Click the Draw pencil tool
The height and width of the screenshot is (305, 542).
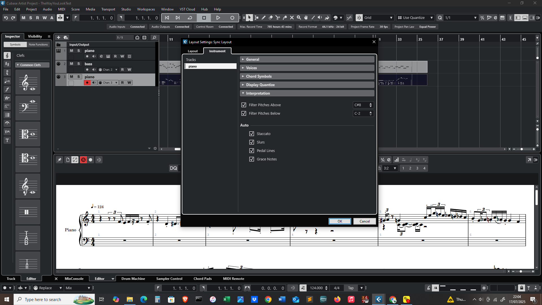click(x=263, y=18)
